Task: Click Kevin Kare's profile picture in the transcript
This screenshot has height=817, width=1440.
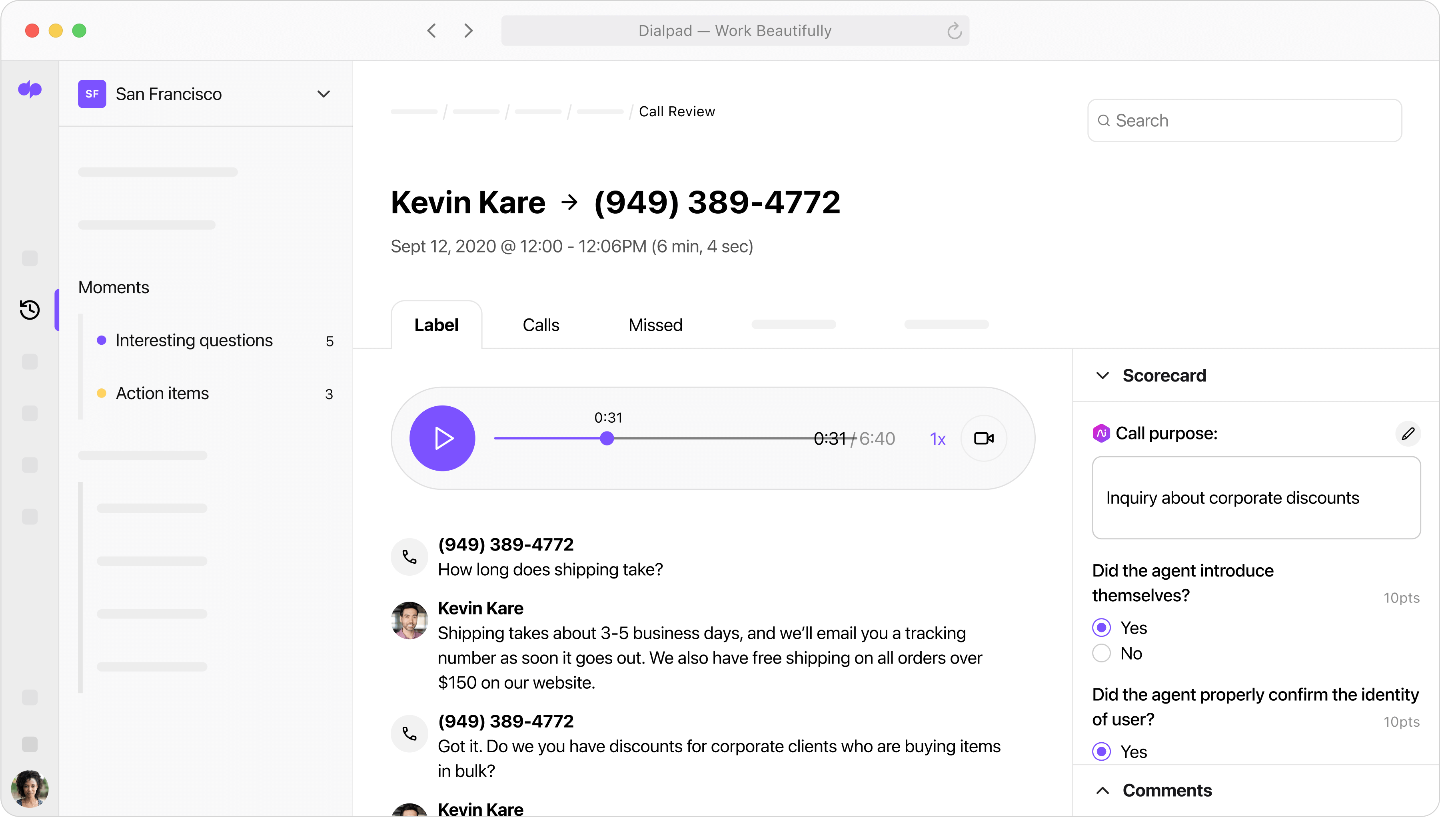Action: point(409,620)
